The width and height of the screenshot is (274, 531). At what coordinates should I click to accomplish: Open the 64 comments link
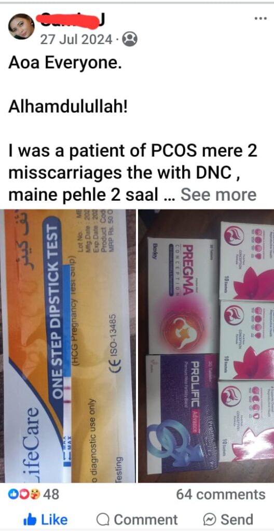(221, 494)
